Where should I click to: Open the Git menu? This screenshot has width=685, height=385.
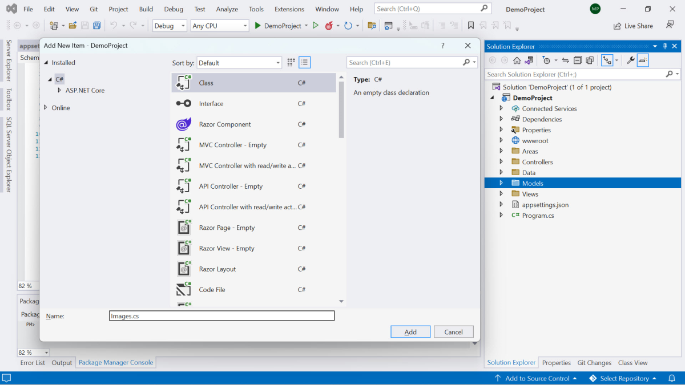click(94, 9)
